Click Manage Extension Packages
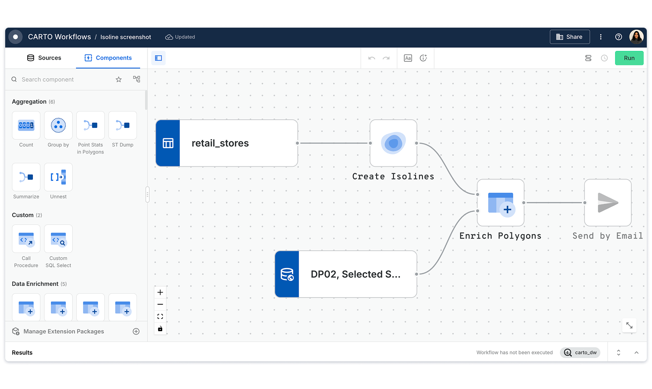The image size is (652, 389). click(x=64, y=331)
